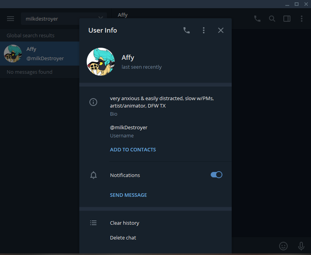Image resolution: width=311 pixels, height=255 pixels.
Task: Close the User Info panel
Action: [x=220, y=30]
